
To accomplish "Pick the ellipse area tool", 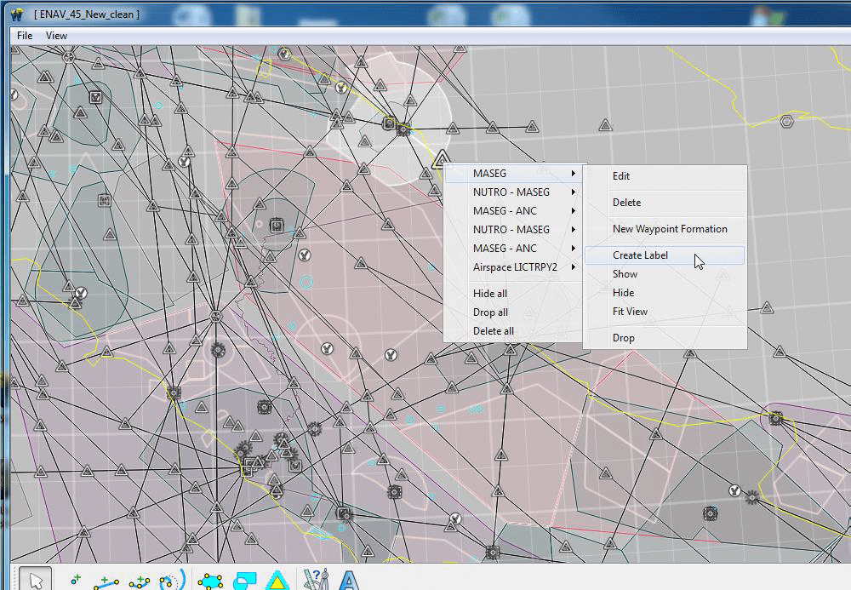I will tap(209, 581).
